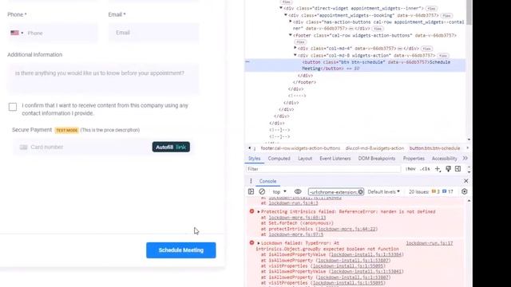Collapse the footer cal-row node
The width and height of the screenshot is (511, 287).
pyautogui.click(x=291, y=35)
